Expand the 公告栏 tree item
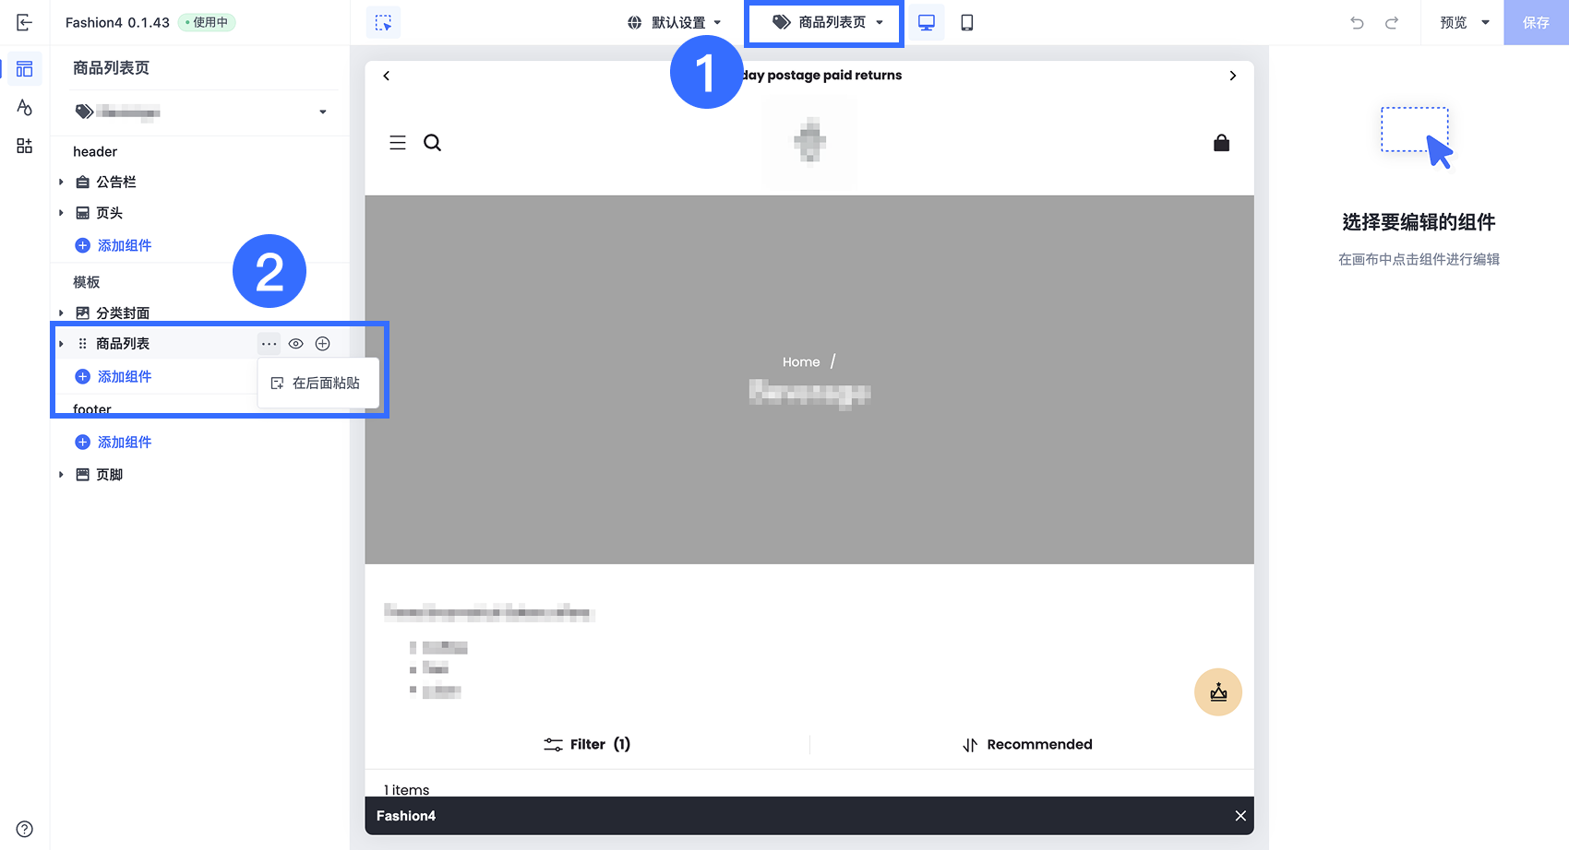This screenshot has width=1569, height=850. pyautogui.click(x=61, y=183)
